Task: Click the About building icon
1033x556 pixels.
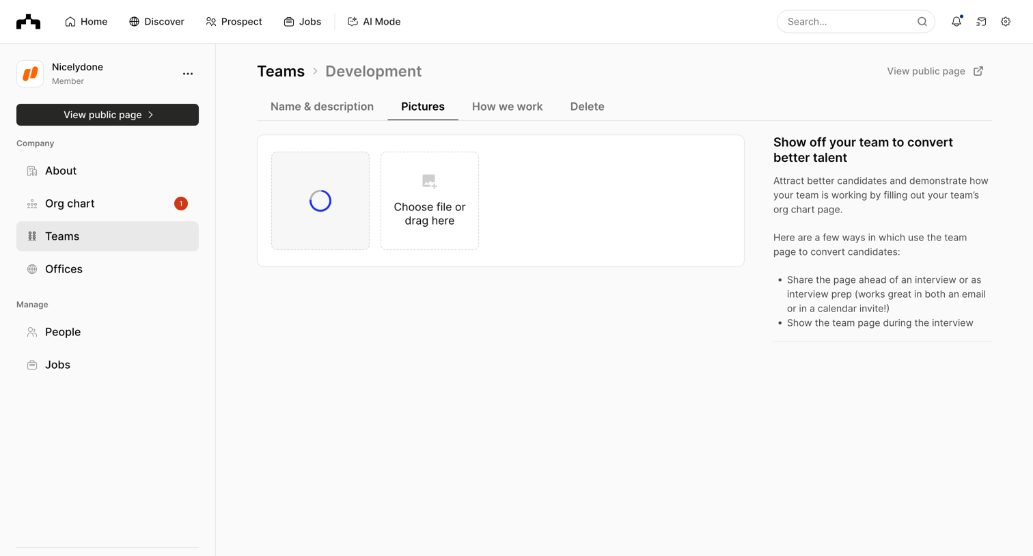Action: click(x=32, y=171)
